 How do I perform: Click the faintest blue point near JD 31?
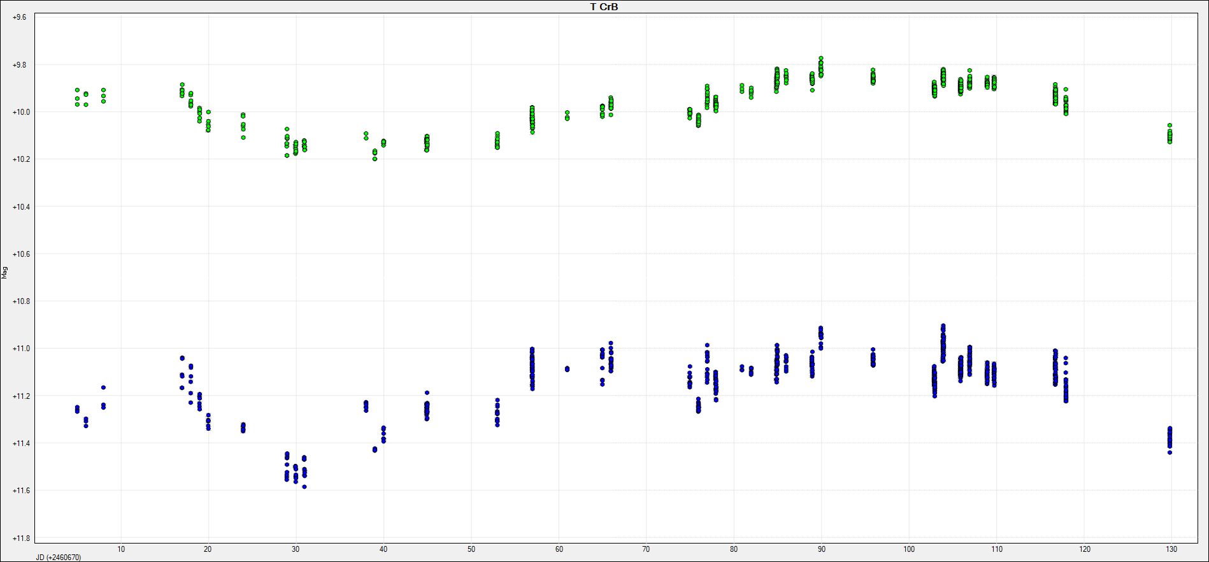pos(304,487)
